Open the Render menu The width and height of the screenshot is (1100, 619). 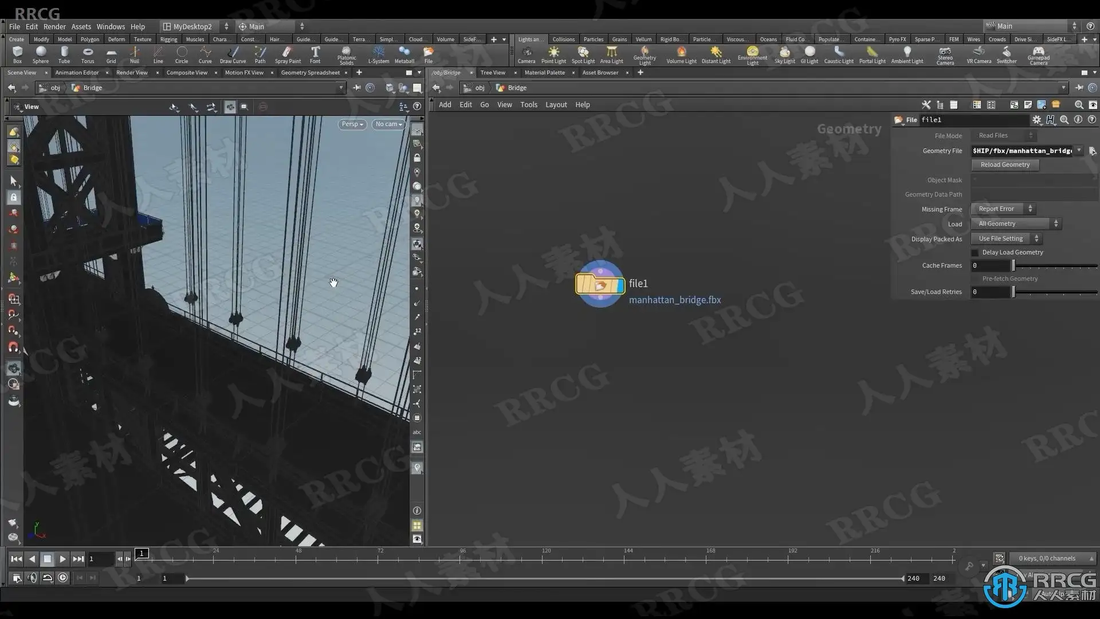pos(54,26)
